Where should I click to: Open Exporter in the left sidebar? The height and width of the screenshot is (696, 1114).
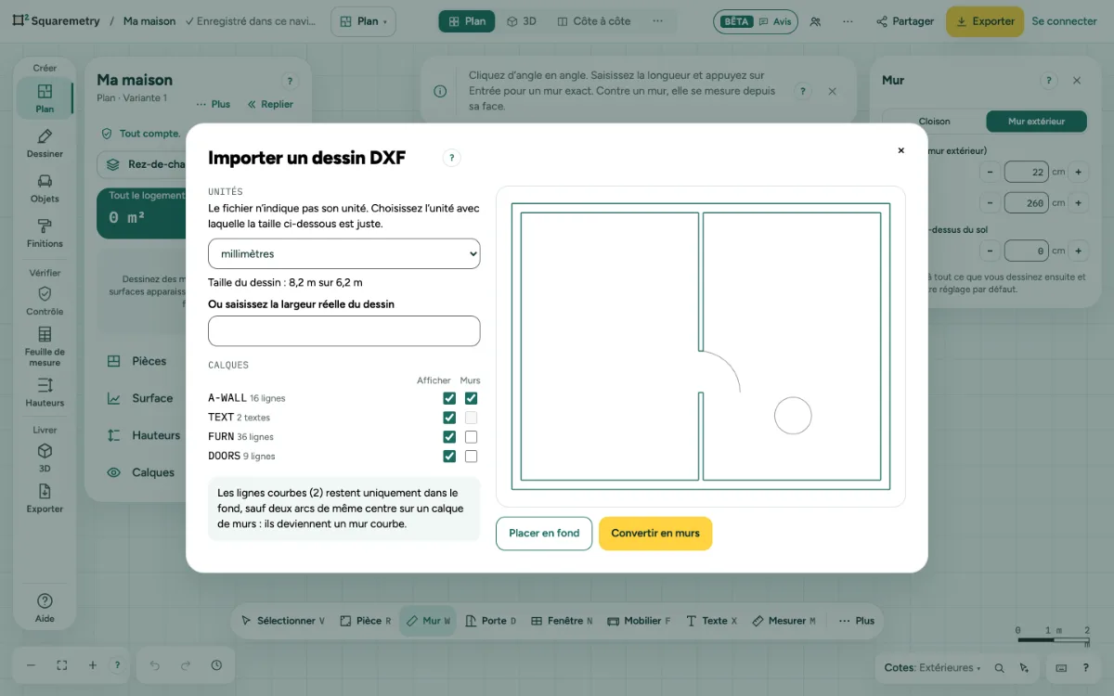pos(45,498)
